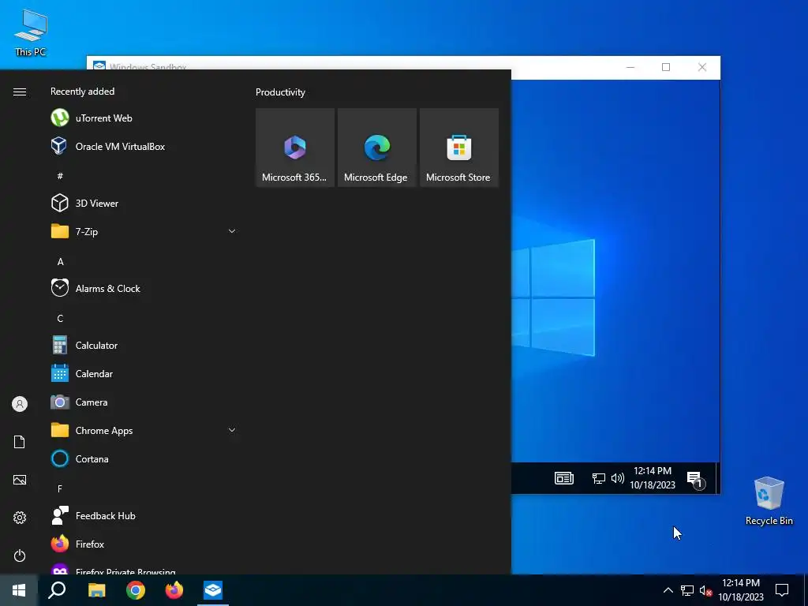Open Calendar app
Screen dimensions: 808x606
pos(144,373)
